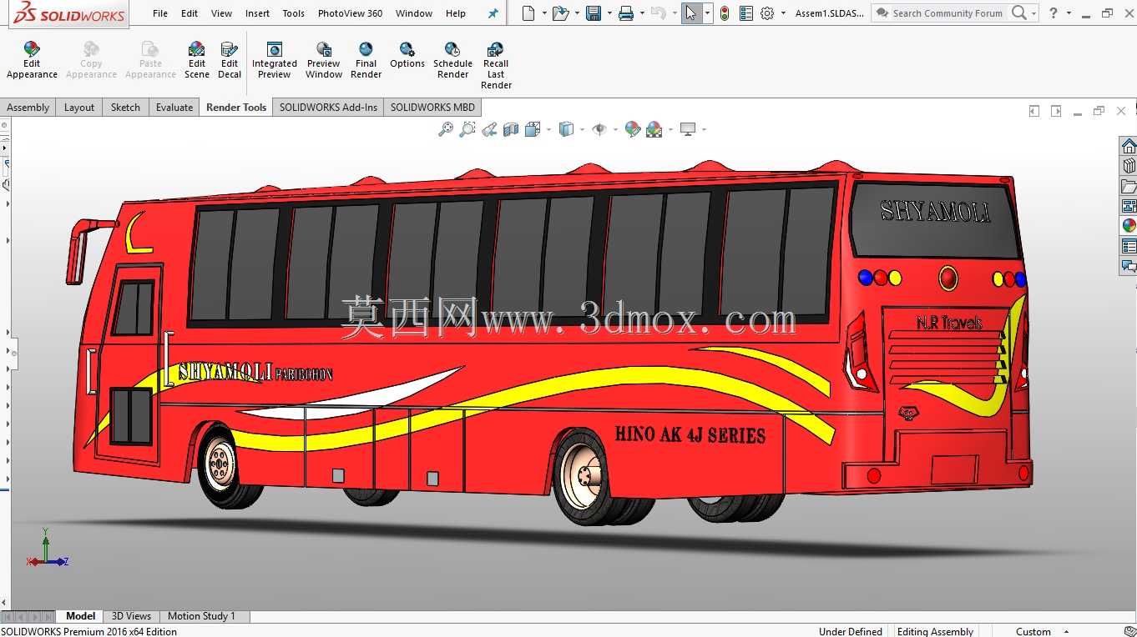Open the View Orientation icon
1137x637 pixels.
(533, 129)
